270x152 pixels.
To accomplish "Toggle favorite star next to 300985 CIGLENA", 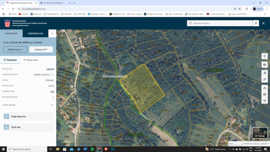I will tap(52, 75).
